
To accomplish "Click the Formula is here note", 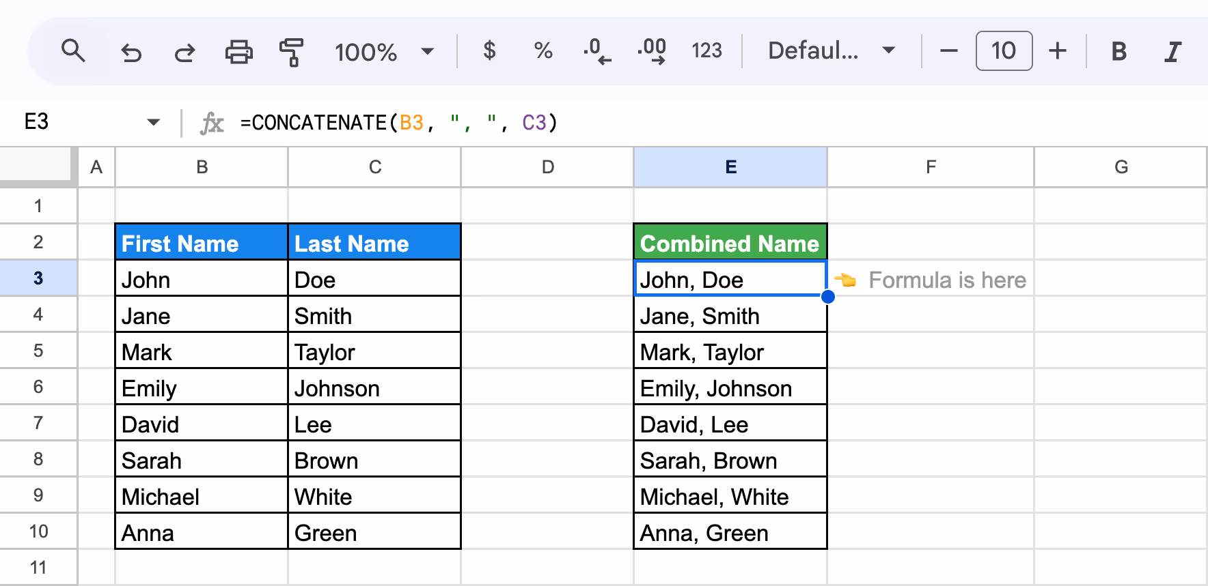I will click(x=930, y=280).
